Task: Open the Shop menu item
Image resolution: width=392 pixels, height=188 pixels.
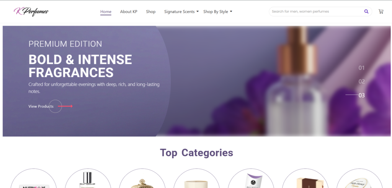Action: point(151,12)
